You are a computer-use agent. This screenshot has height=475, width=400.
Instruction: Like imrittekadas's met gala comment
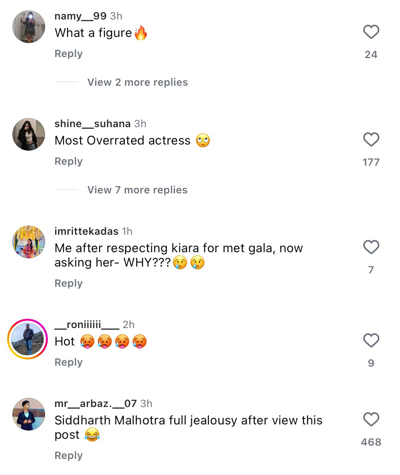pos(371,247)
